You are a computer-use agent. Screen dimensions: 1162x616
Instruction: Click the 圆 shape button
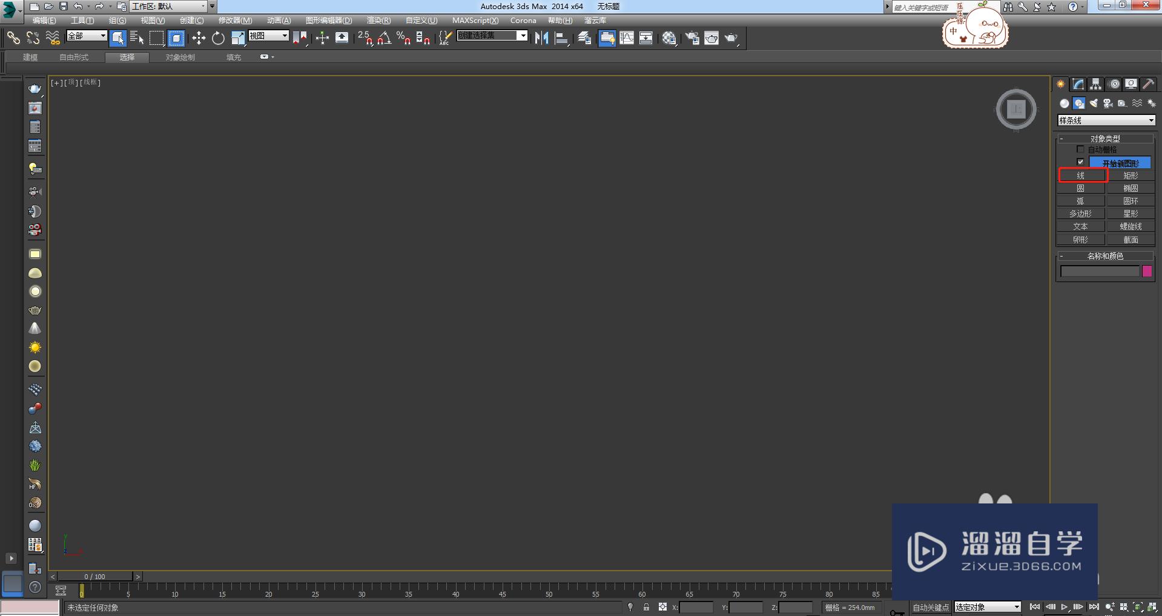1081,188
